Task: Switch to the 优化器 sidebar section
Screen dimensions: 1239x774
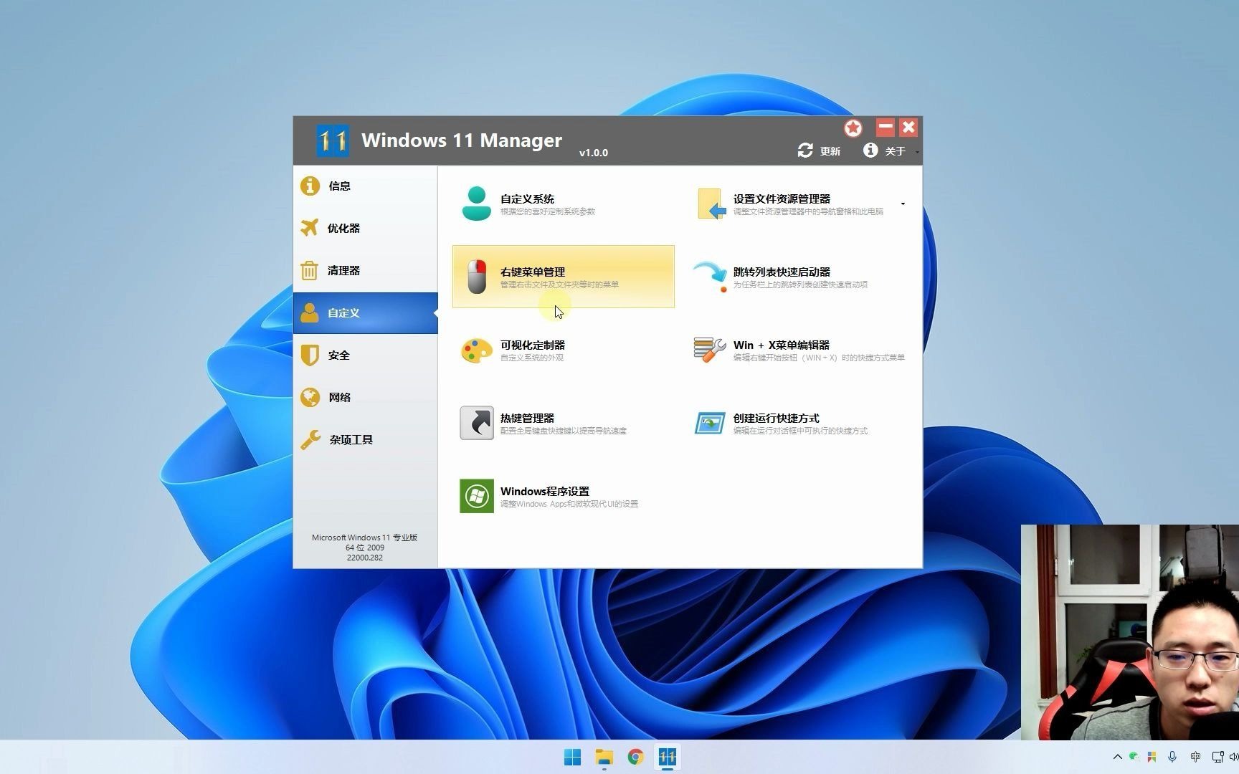Action: click(365, 229)
